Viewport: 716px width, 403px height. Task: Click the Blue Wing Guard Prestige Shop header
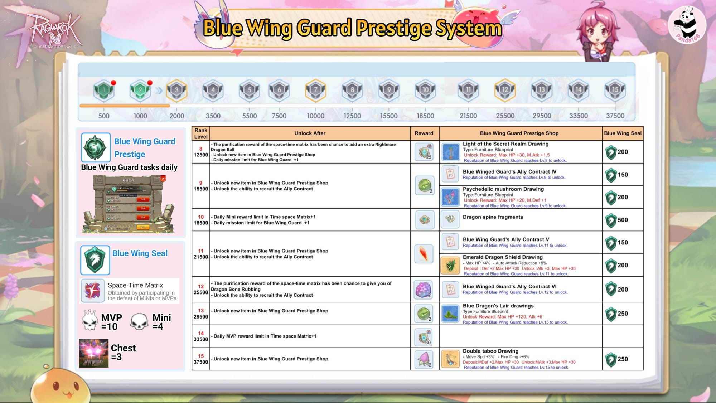tap(519, 133)
